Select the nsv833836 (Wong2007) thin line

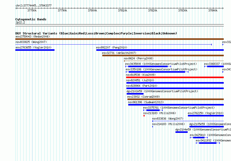[x=188, y=121]
